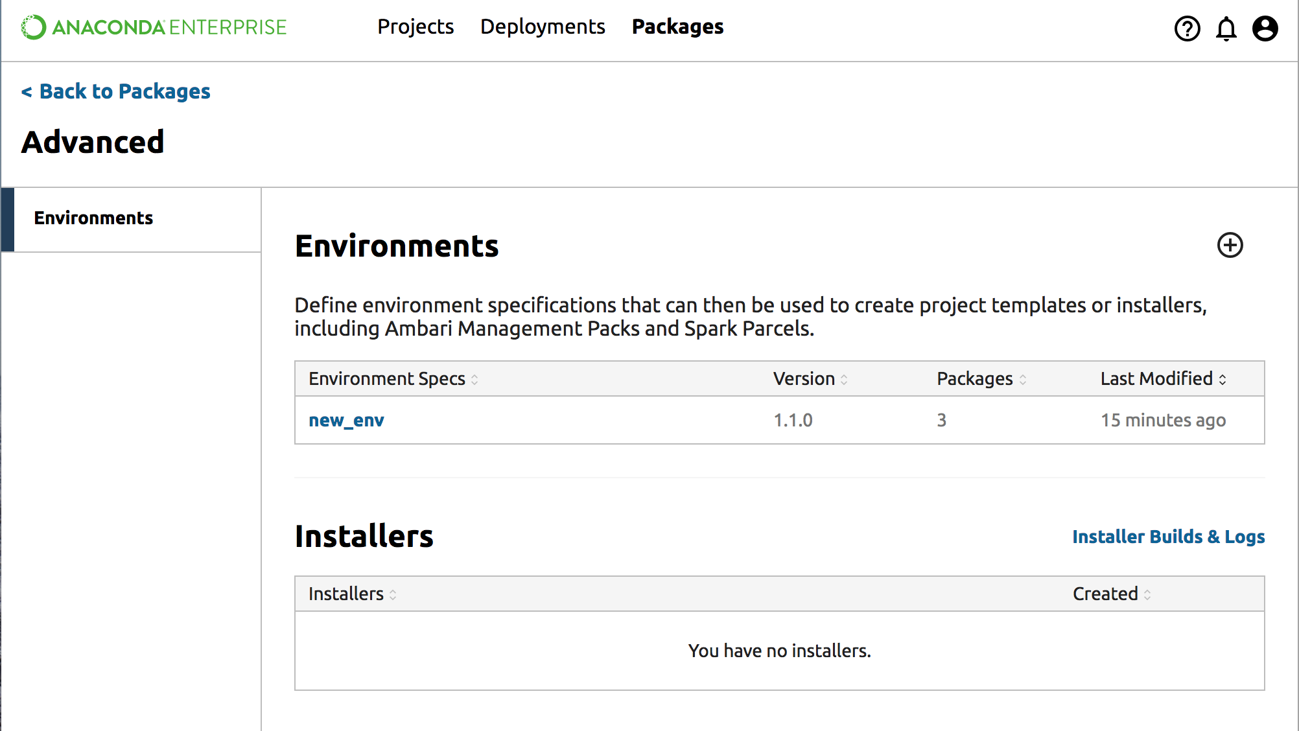Screen dimensions: 1299x731
Task: Go back to Packages
Action: click(116, 91)
